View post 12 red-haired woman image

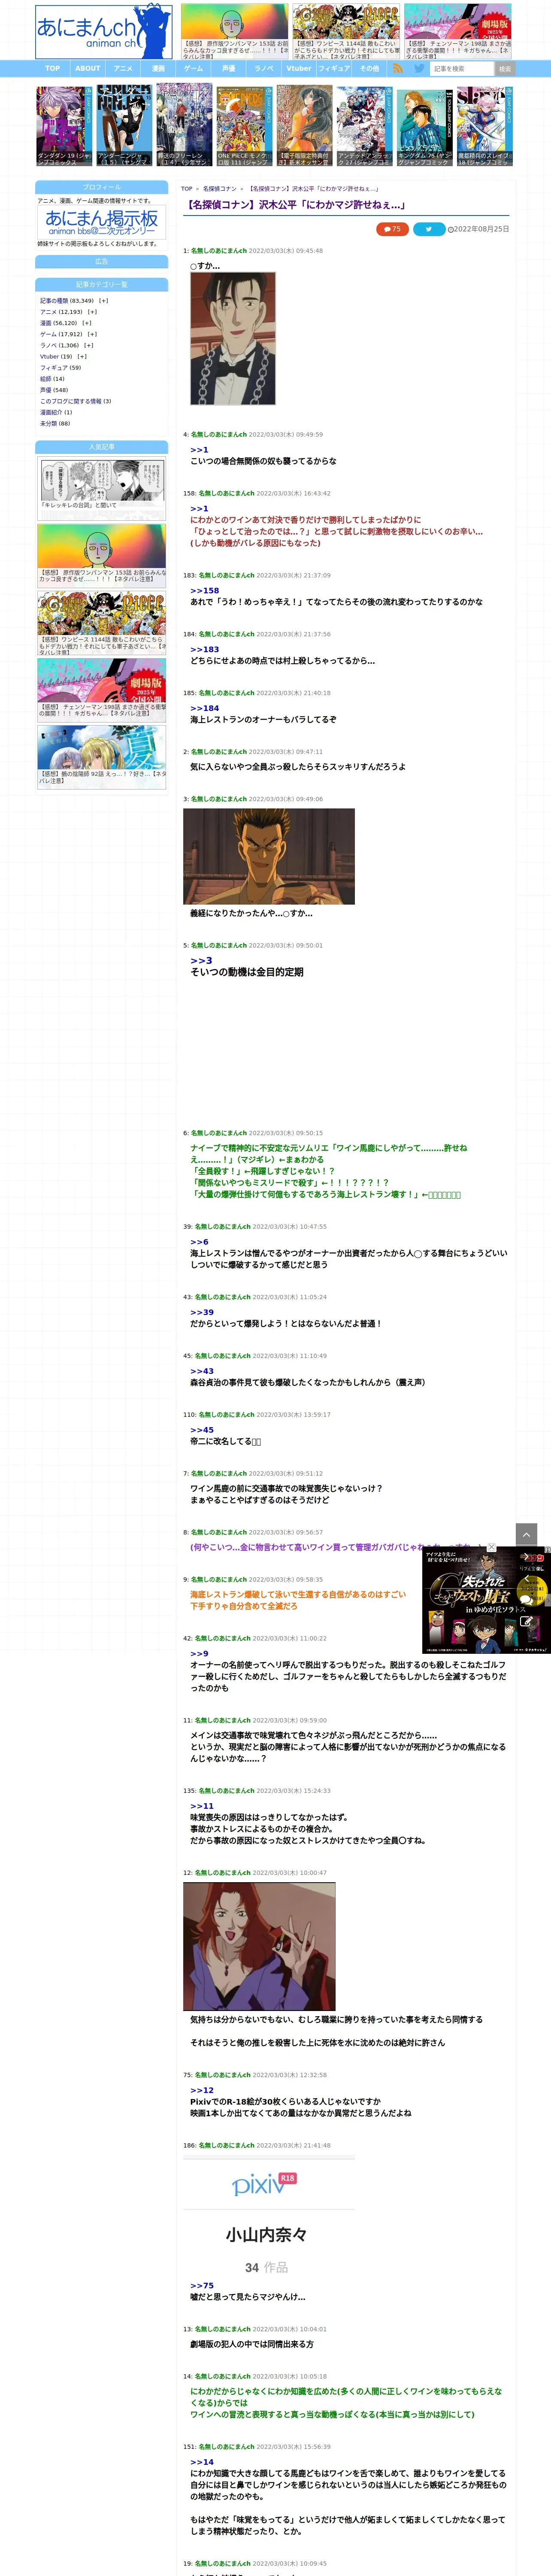(x=259, y=1946)
